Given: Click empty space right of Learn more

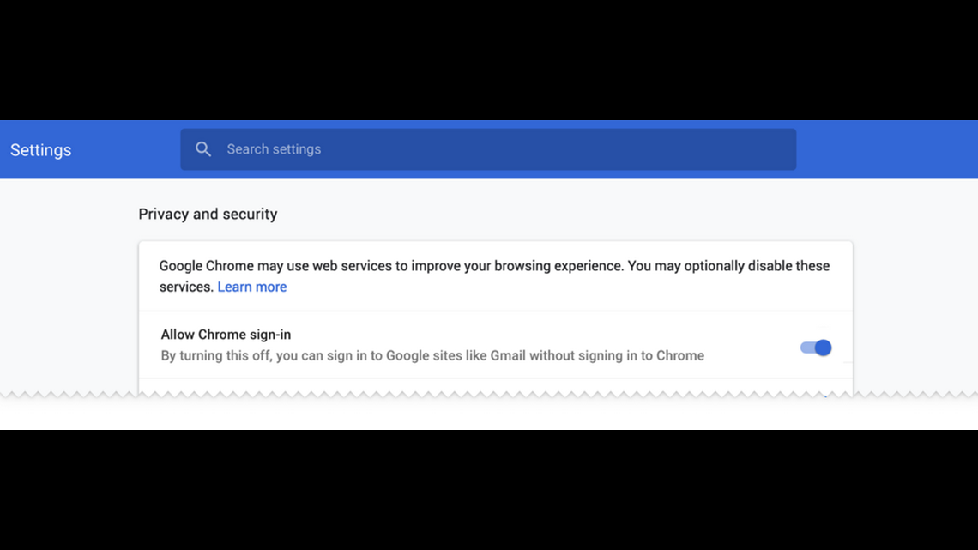Looking at the screenshot, I should click(558, 287).
